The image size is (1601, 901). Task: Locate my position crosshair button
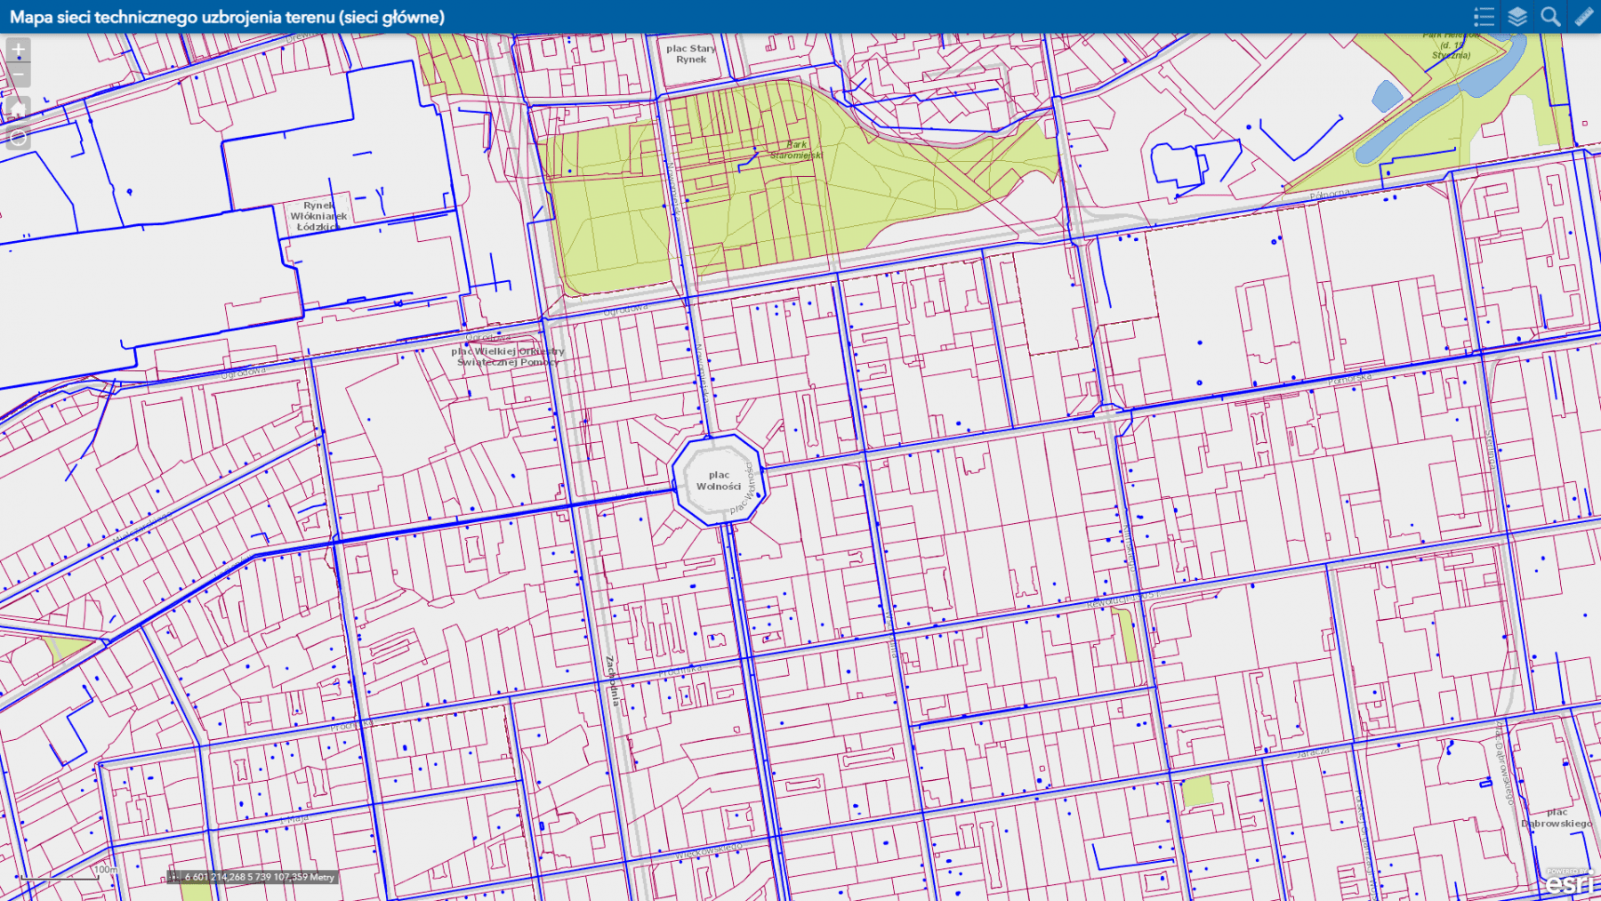tap(18, 139)
